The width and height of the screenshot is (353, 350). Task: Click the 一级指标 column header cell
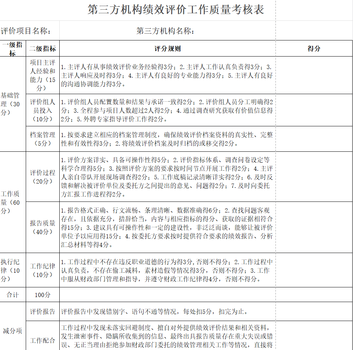point(13,49)
